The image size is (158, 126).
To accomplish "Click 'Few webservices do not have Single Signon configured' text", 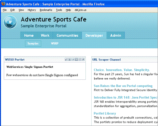I will [x=42, y=75].
